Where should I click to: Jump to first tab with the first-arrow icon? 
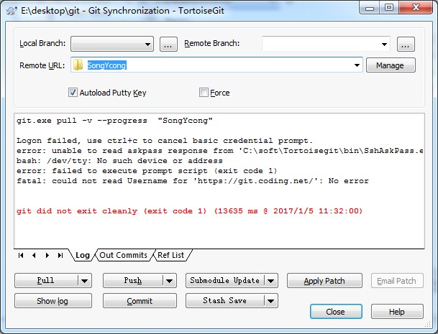(21, 255)
